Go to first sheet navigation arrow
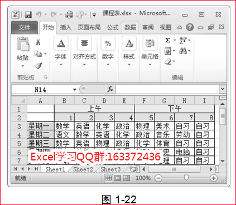Viewport: 236px width, 205px height. pyautogui.click(x=16, y=169)
